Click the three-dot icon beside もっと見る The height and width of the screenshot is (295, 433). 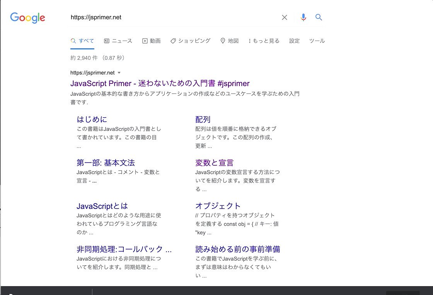coord(250,41)
